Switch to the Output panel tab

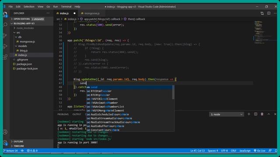tap(77, 114)
